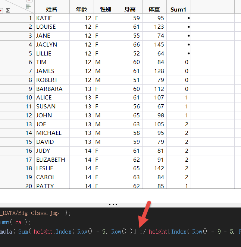The image size is (241, 247).
Task: Click the LOUISE name cell
Action: (x=52, y=27)
